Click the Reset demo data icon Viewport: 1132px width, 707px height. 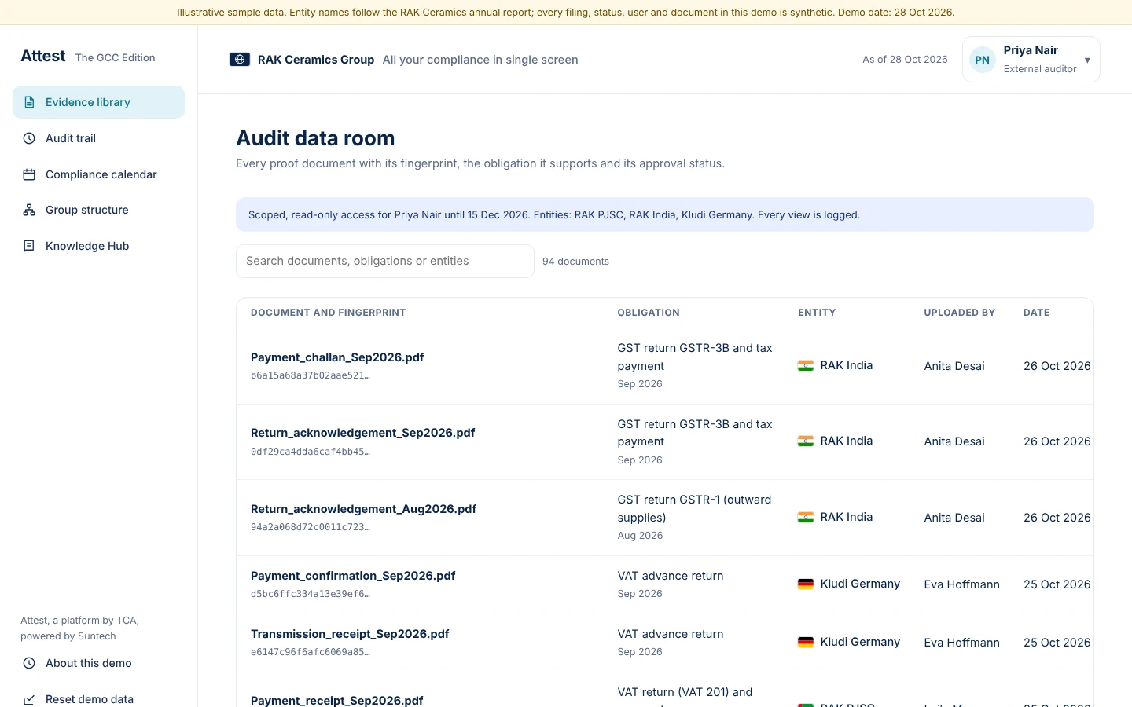click(29, 699)
